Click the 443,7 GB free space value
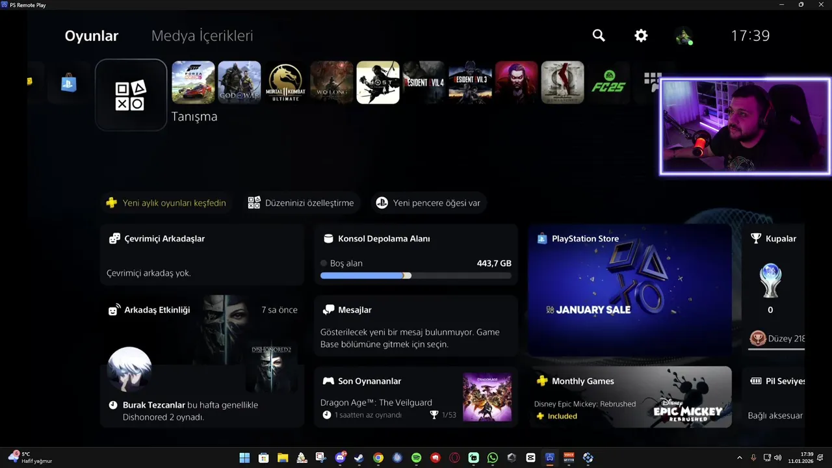Viewport: 832px width, 468px height. pyautogui.click(x=494, y=263)
